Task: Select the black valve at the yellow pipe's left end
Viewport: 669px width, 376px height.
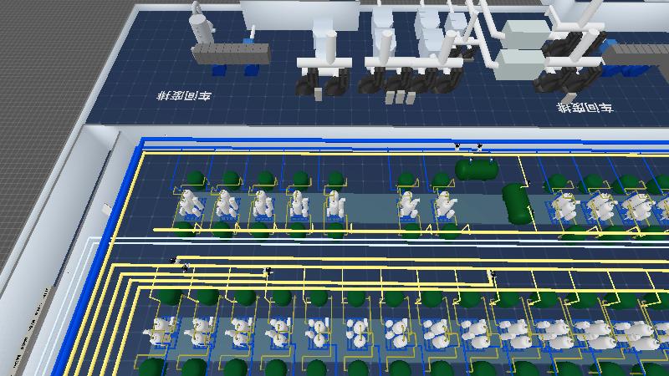Action: tap(173, 260)
